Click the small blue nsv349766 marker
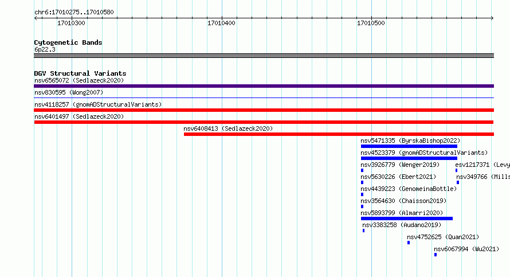 (458, 182)
